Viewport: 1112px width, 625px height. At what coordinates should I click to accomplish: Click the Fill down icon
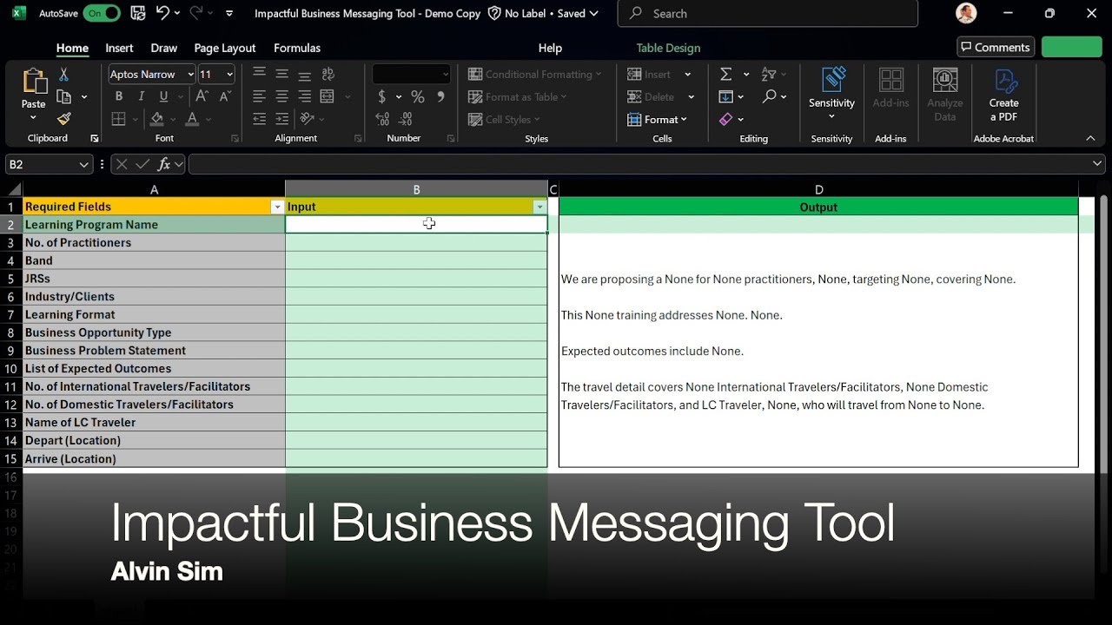[726, 96]
